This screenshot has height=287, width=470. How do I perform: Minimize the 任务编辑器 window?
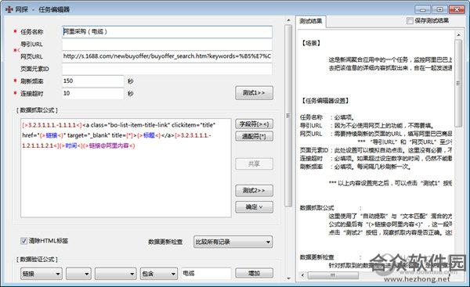click(x=423, y=9)
